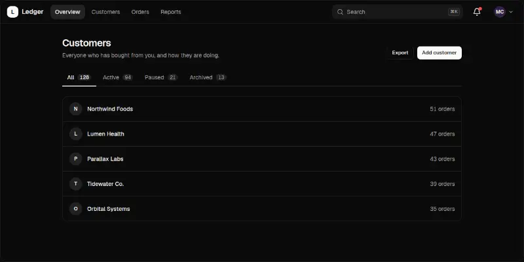
Task: Open the notifications bell
Action: coord(477,12)
